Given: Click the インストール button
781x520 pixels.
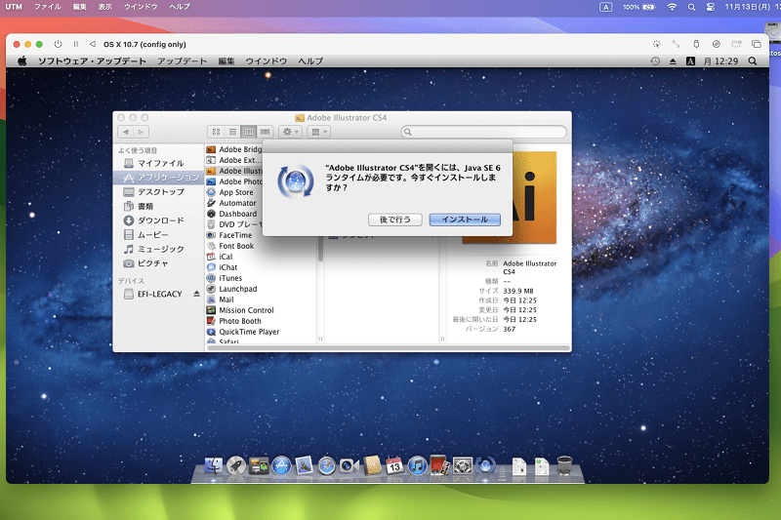Looking at the screenshot, I should pos(465,220).
